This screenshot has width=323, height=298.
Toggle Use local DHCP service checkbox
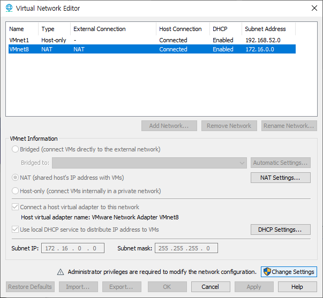pyautogui.click(x=15, y=230)
